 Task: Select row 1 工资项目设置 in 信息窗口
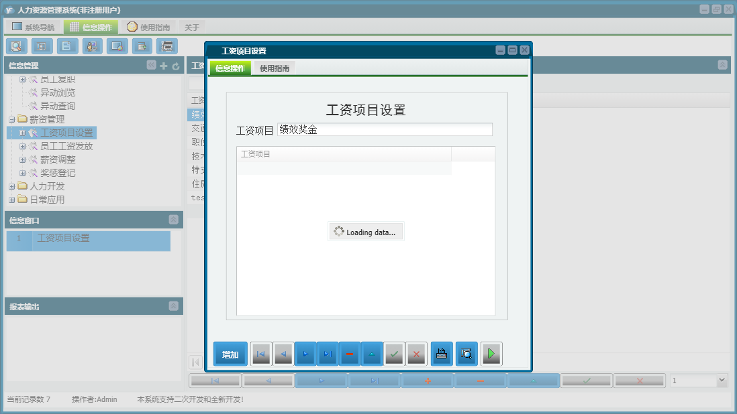point(89,240)
